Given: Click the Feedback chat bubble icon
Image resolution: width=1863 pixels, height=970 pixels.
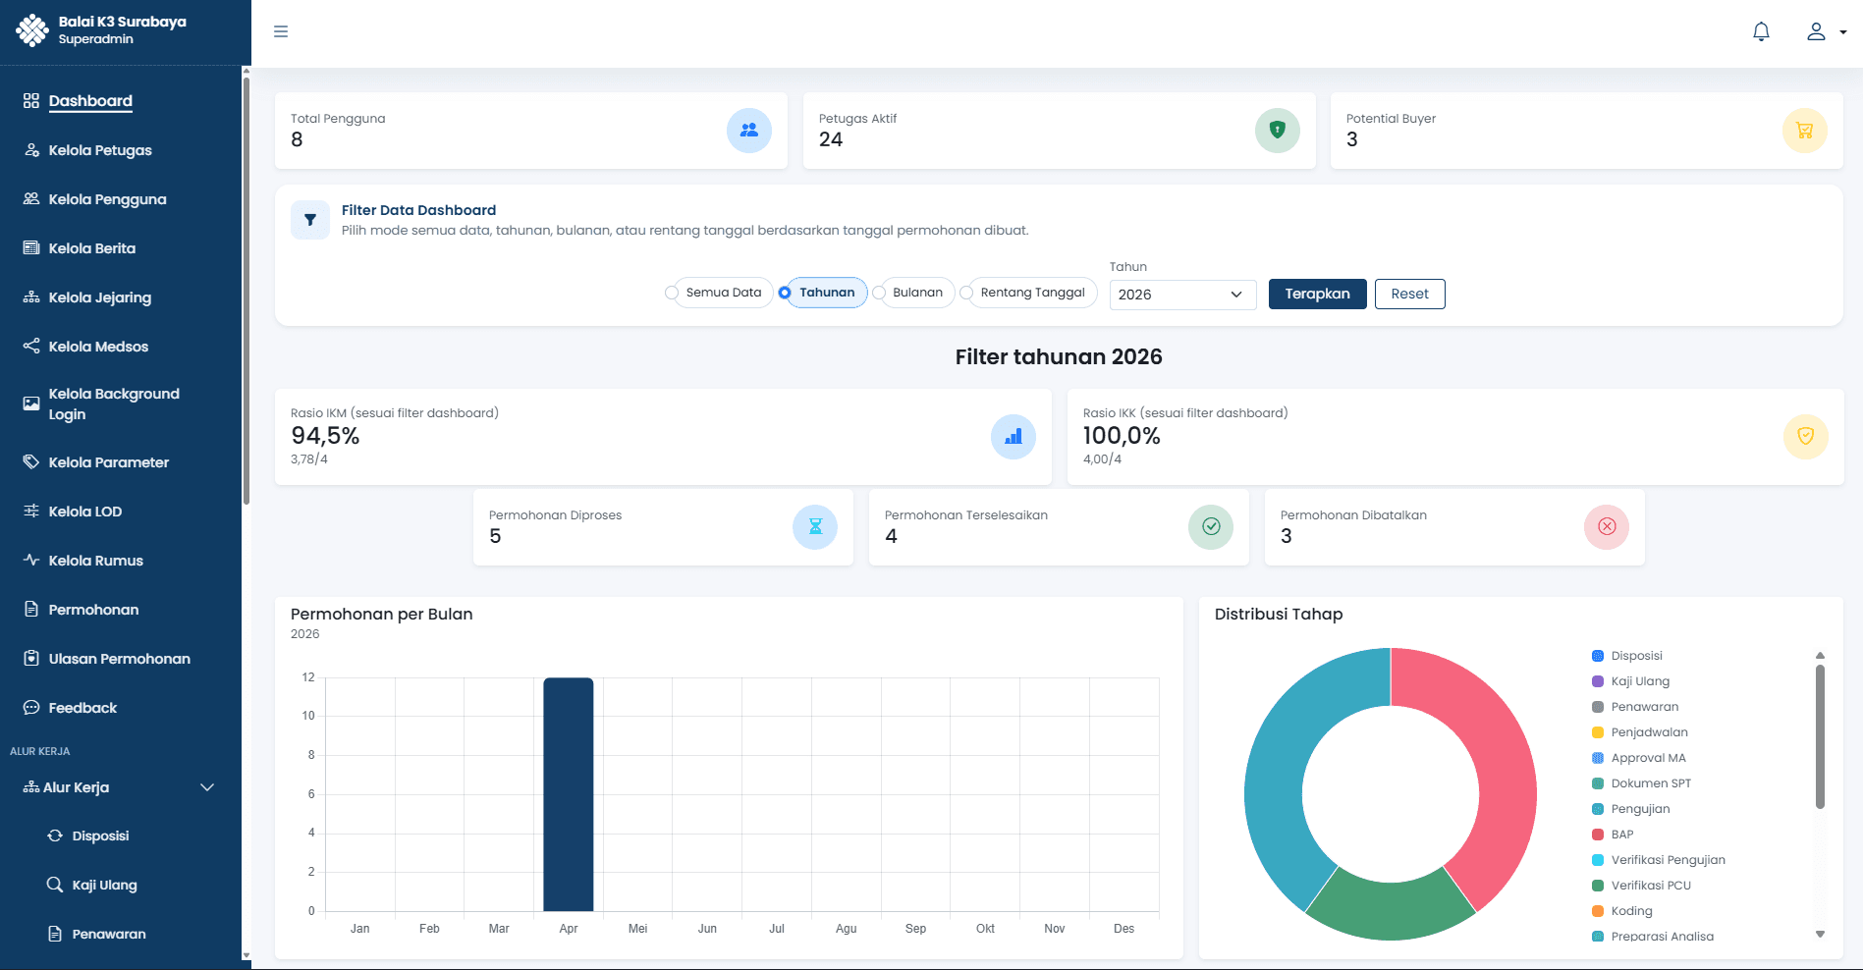Looking at the screenshot, I should pyautogui.click(x=31, y=707).
